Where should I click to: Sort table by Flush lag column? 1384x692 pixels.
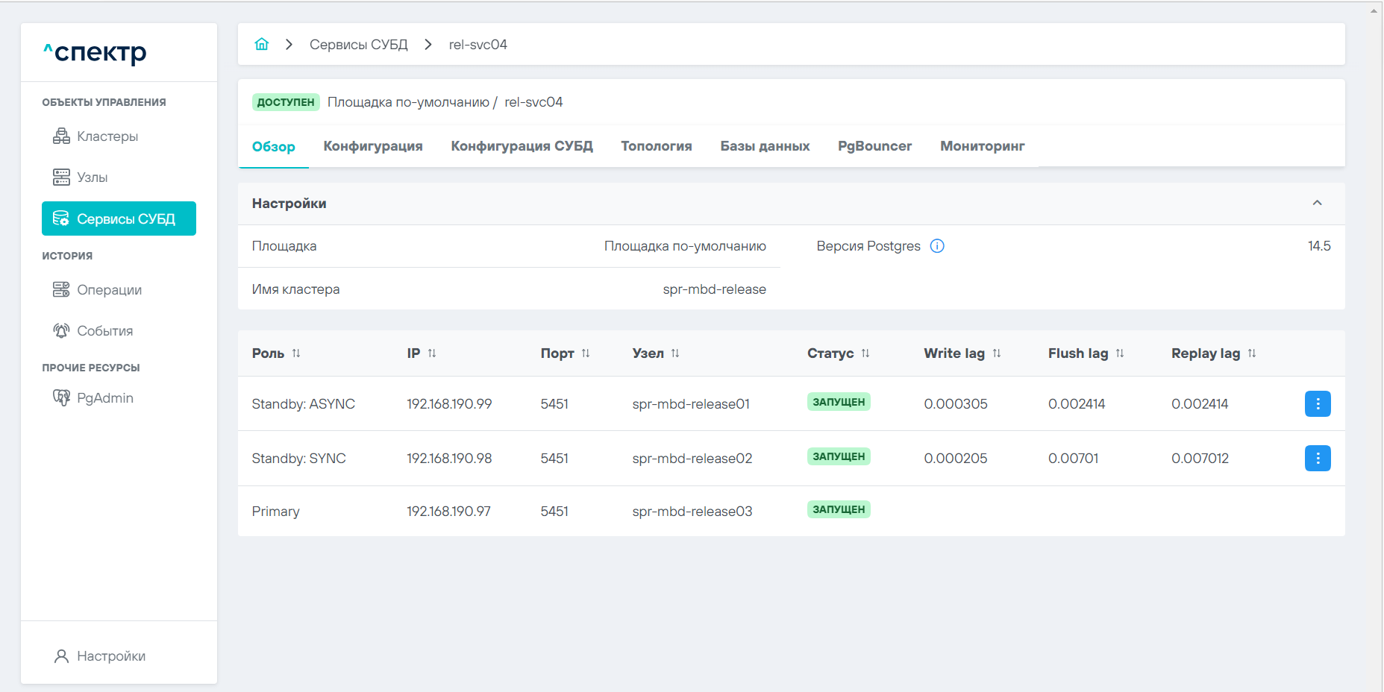tap(1120, 353)
